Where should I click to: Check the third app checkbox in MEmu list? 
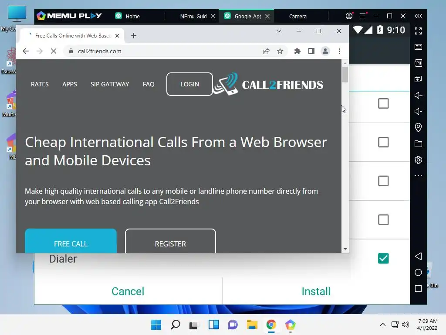tap(383, 181)
